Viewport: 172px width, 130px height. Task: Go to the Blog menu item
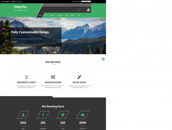pyautogui.click(x=79, y=15)
